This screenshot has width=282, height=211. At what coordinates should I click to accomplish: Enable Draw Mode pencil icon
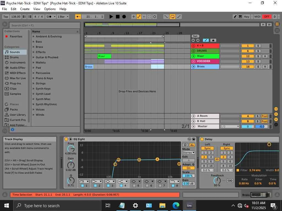(x=235, y=17)
